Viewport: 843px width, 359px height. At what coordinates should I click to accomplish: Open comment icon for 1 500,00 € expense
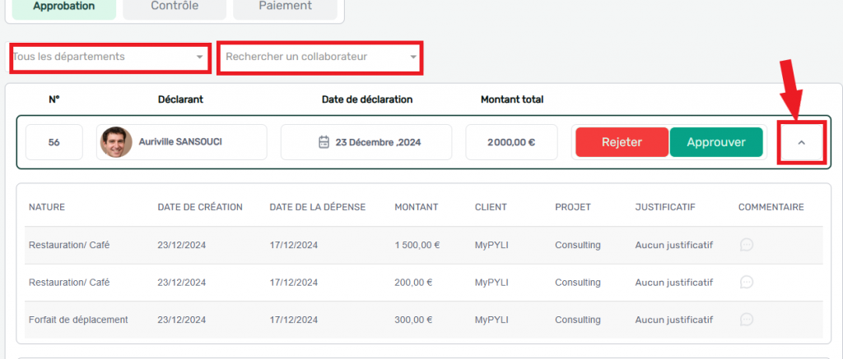746,245
